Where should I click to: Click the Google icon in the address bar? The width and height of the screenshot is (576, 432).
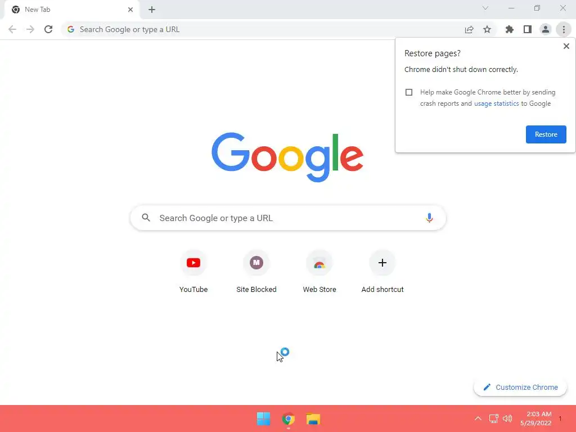pos(71,29)
